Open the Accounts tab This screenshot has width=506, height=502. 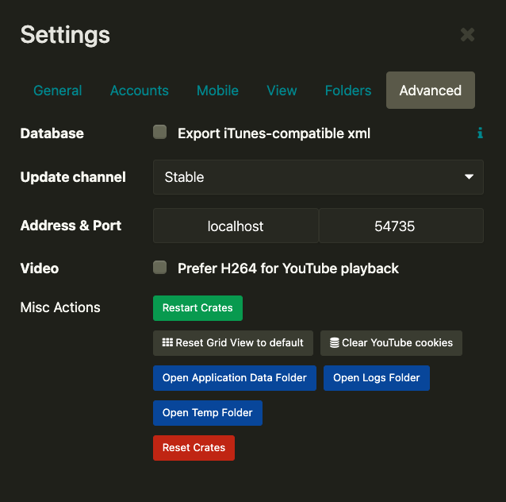coord(140,91)
